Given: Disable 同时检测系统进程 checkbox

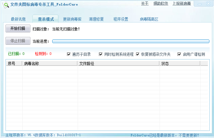Looking at the screenshot, I should coord(101,54).
